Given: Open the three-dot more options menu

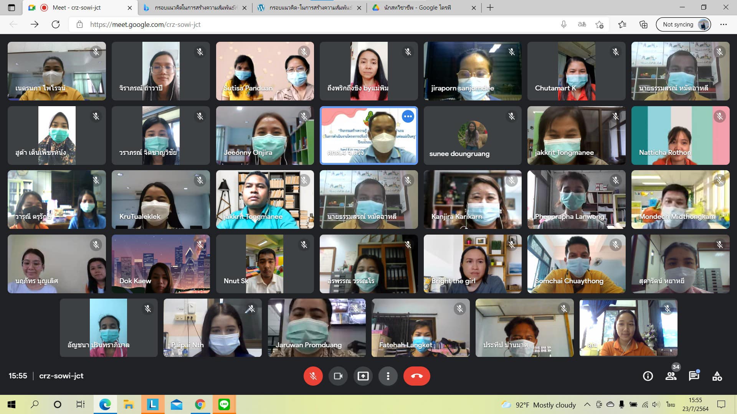Looking at the screenshot, I should (x=388, y=376).
